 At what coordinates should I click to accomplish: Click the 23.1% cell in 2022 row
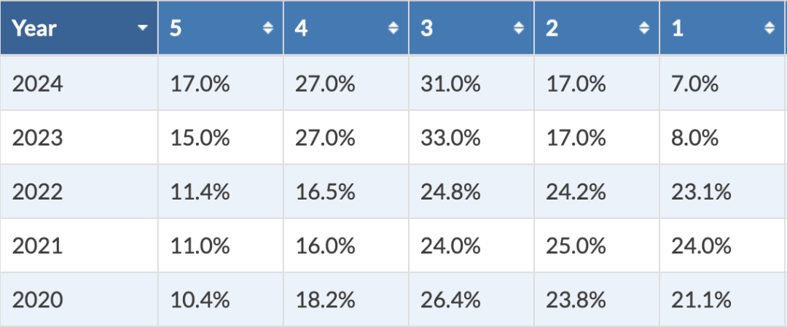click(701, 192)
